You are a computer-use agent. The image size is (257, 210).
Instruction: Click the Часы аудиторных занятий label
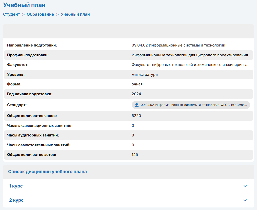tap(33, 135)
